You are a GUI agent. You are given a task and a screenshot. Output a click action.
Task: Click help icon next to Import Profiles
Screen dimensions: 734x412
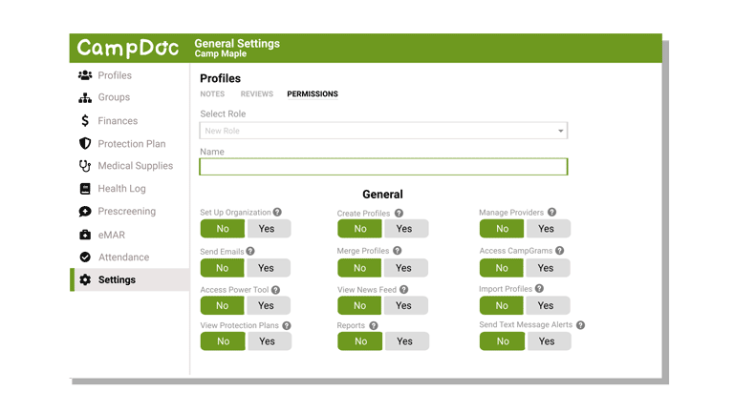click(539, 289)
